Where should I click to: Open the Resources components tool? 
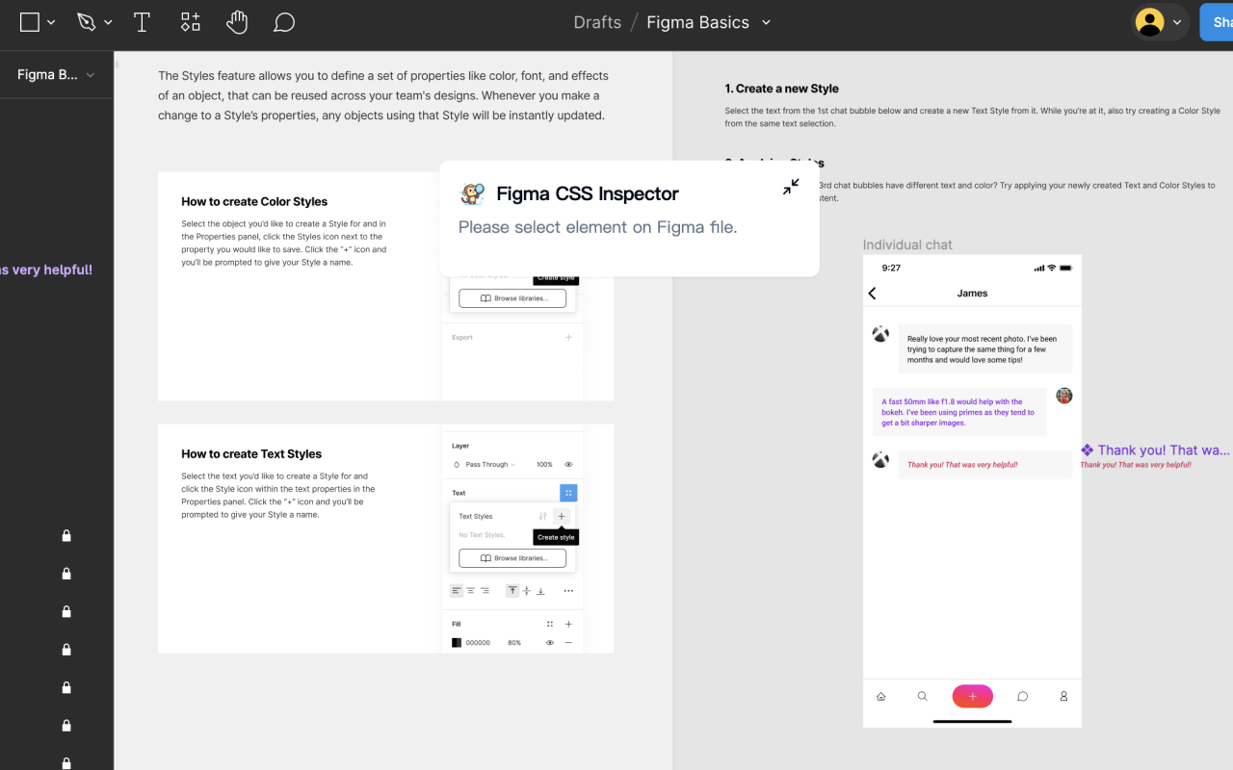[191, 22]
